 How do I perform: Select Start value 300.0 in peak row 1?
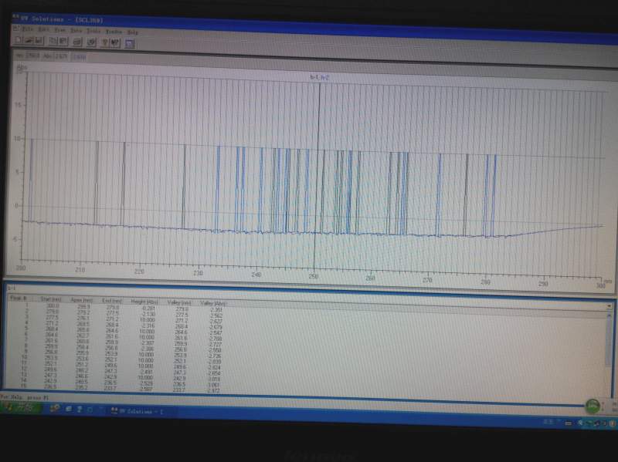point(53,305)
